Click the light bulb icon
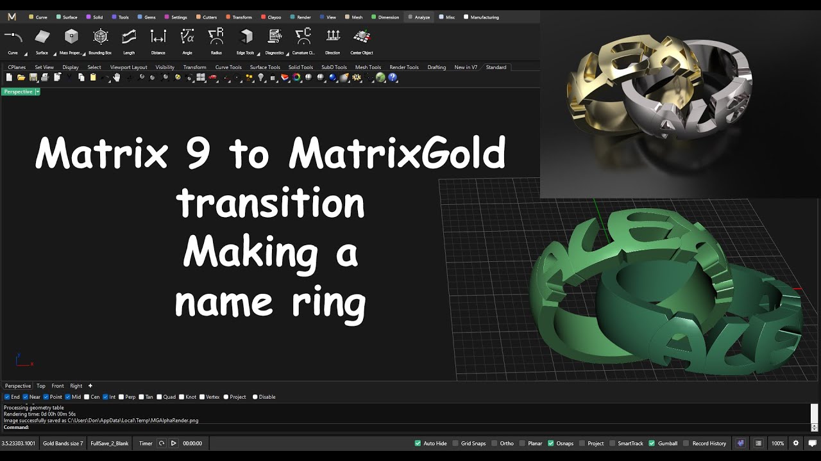The height and width of the screenshot is (461, 821). 261,77
